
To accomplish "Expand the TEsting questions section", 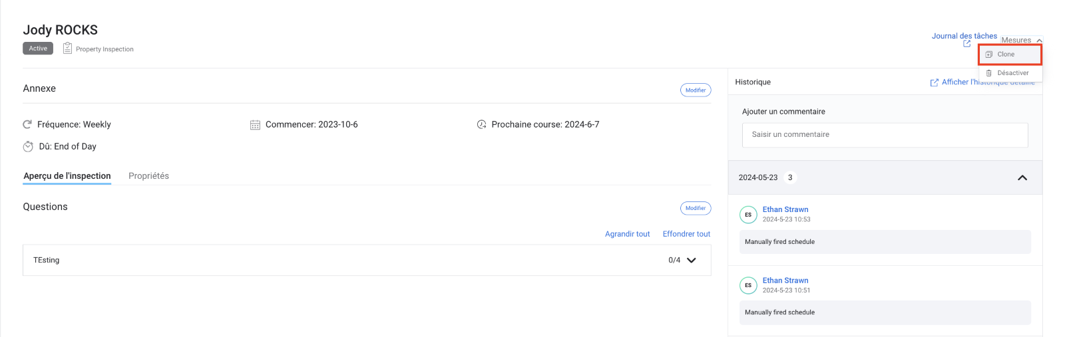I will (x=691, y=260).
